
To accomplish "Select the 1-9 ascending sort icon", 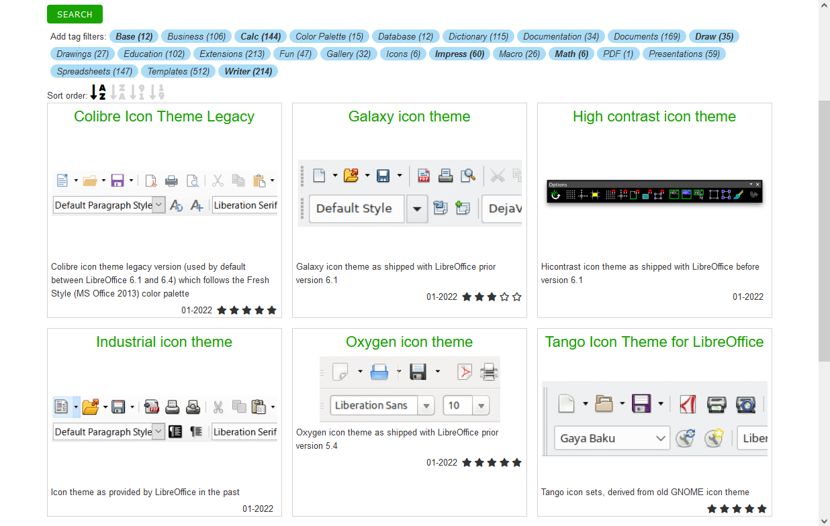I will 156,92.
